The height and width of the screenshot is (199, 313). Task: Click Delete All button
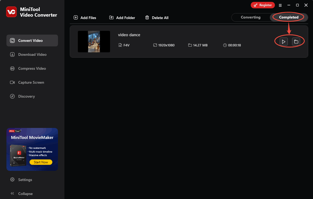pyautogui.click(x=157, y=18)
